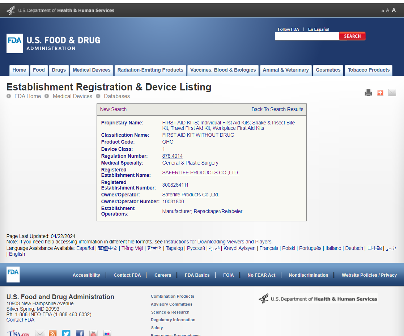The height and width of the screenshot is (336, 404).
Task: Click the red SEARCH button
Action: (x=352, y=36)
